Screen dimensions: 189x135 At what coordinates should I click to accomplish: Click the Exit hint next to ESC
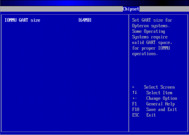tap(151, 115)
